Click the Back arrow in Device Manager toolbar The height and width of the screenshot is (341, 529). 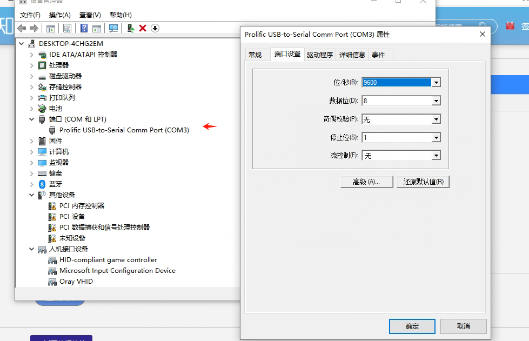22,28
